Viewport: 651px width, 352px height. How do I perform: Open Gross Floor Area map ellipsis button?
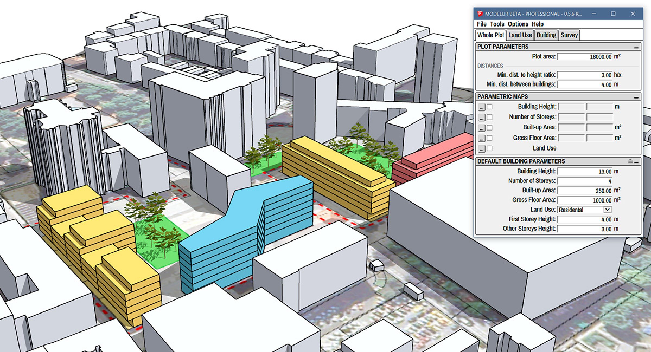point(481,138)
